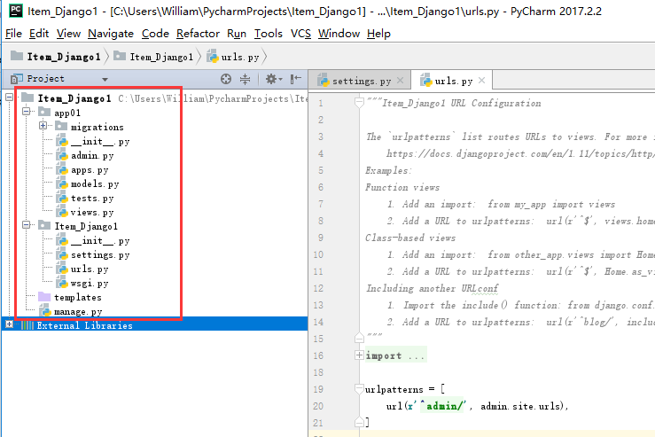The width and height of the screenshot is (655, 437).
Task: Select manage.py in project tree
Action: tap(78, 312)
